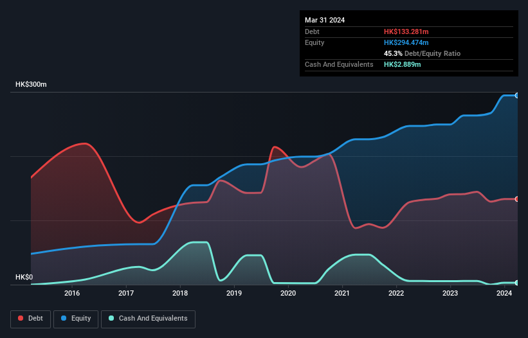Toggle Cash And Equivalents legend button
The width and height of the screenshot is (528, 338).
pos(148,319)
